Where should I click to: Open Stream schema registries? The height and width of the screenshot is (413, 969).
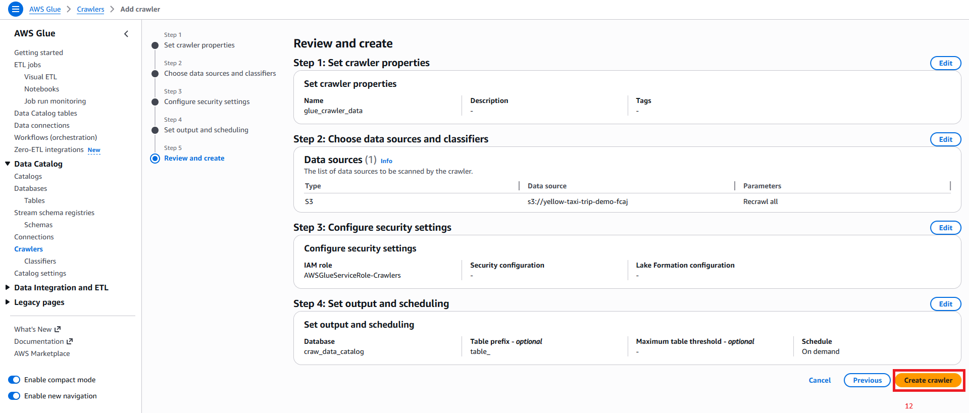point(54,213)
